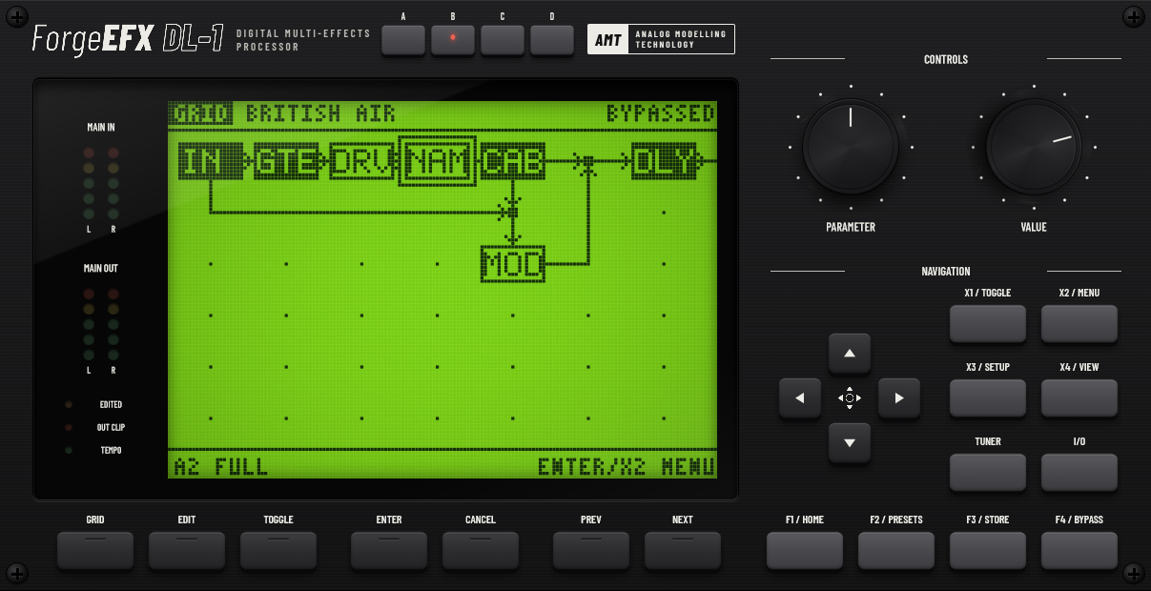The width and height of the screenshot is (1151, 591).
Task: Click the BYPASSED status on the display
Action: 661,114
